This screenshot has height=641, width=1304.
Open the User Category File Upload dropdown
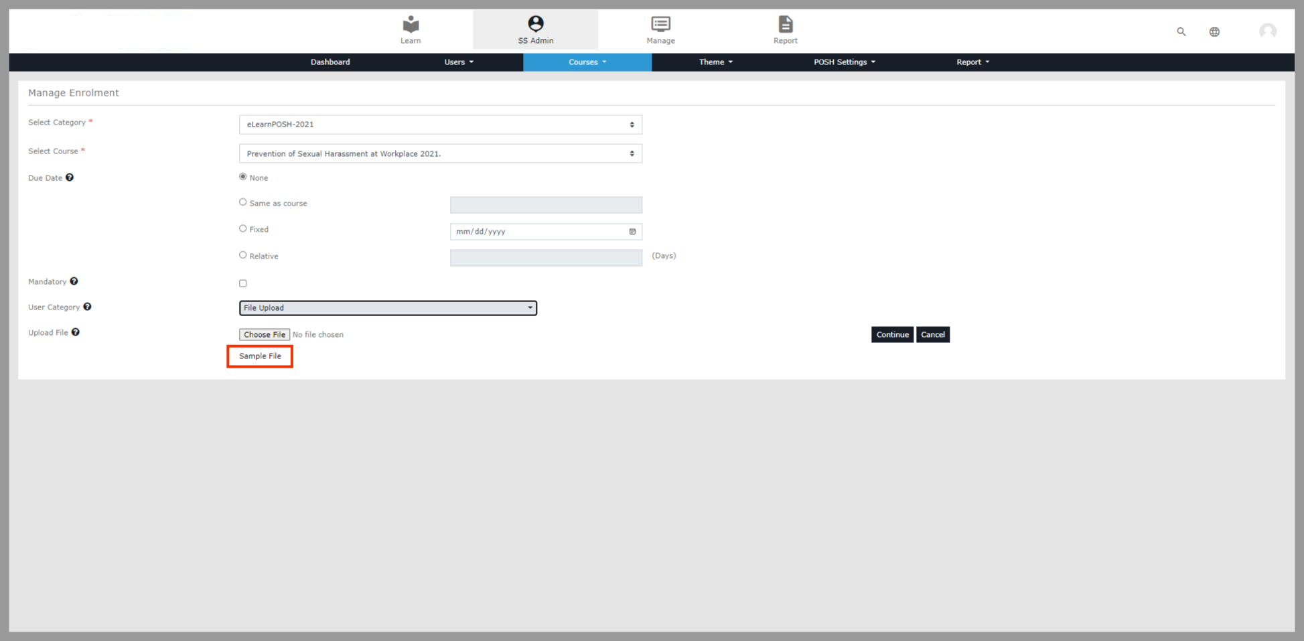(x=388, y=308)
